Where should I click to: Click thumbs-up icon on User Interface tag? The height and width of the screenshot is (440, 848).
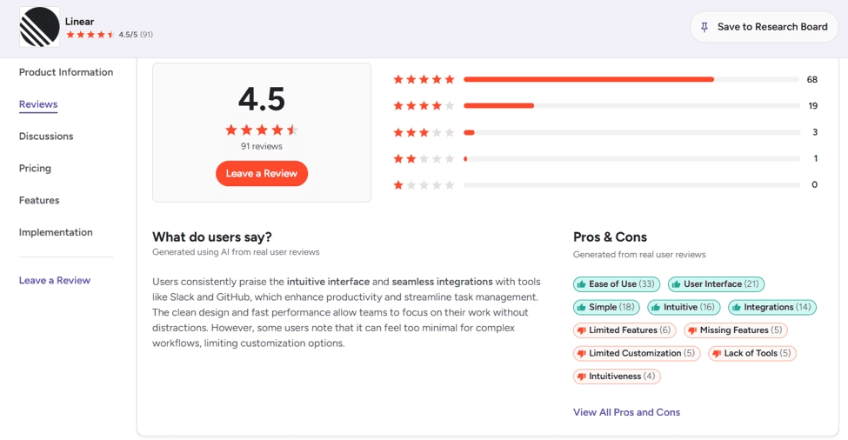pos(676,284)
